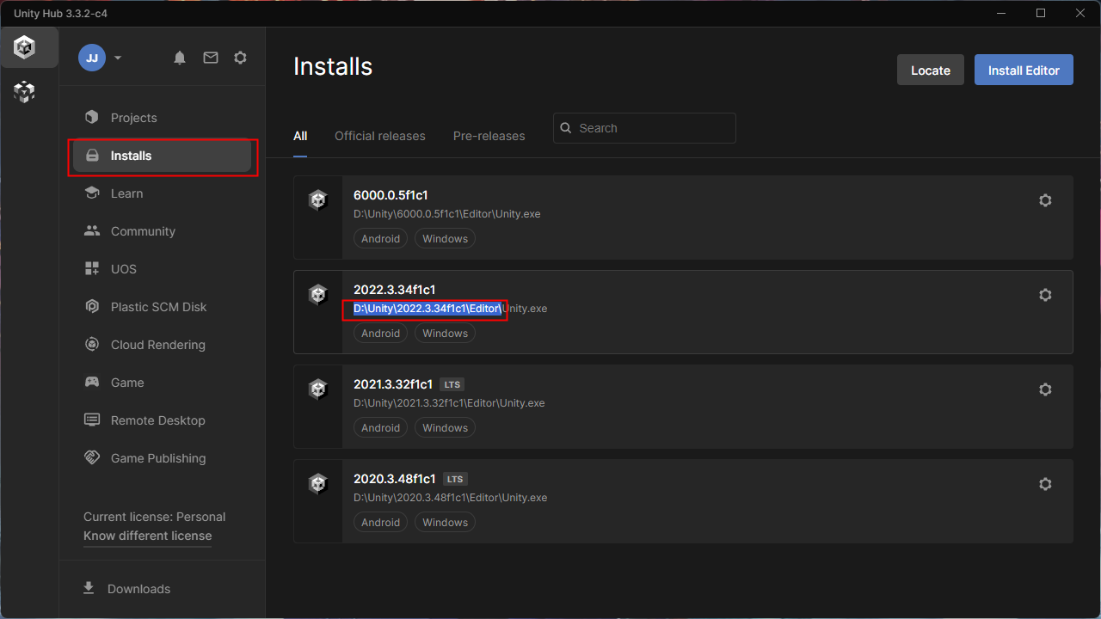The image size is (1101, 619).
Task: Open Game section in sidebar
Action: tap(163, 383)
